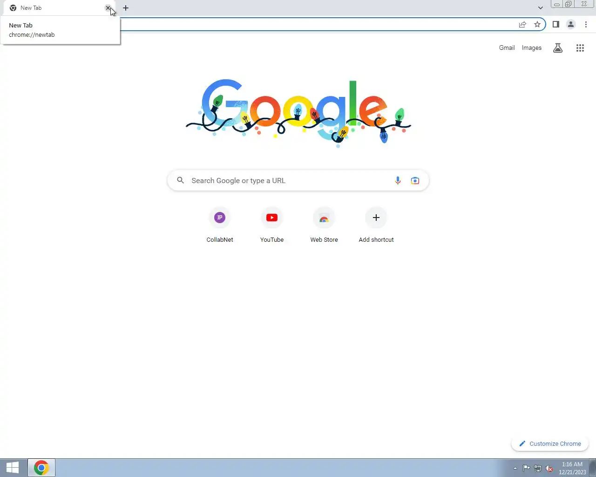Image resolution: width=596 pixels, height=477 pixels.
Task: Focus the Search Google or type a URL box
Action: point(298,181)
